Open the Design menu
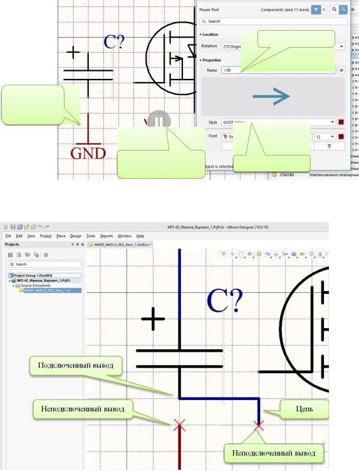Screen dimensions: 359x471 (76, 236)
